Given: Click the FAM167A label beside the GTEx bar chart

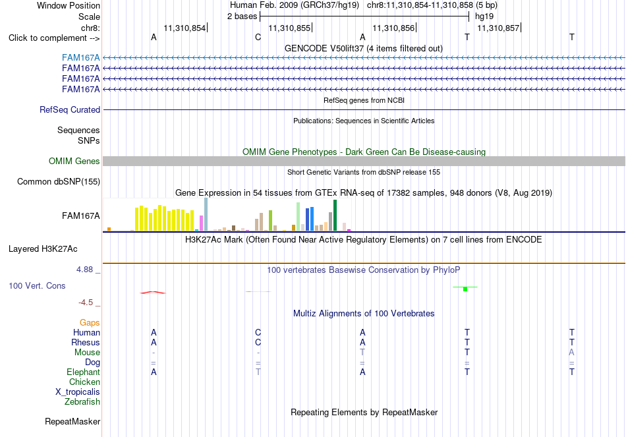Looking at the screenshot, I should pyautogui.click(x=80, y=216).
